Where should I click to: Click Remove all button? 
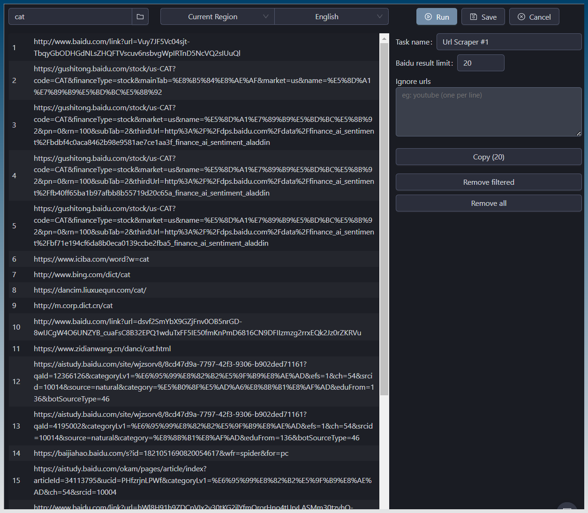pyautogui.click(x=488, y=204)
